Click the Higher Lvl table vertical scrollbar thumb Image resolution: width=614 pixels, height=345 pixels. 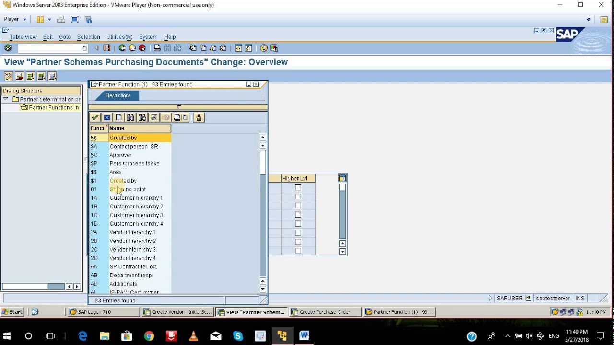pyautogui.click(x=342, y=188)
